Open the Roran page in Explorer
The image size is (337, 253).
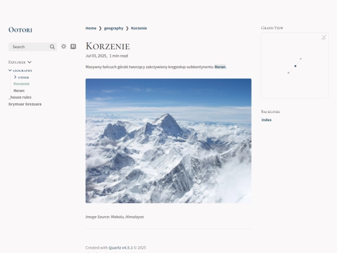[x=19, y=91]
